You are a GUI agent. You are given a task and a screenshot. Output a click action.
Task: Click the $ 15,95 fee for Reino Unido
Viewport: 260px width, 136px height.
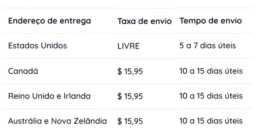point(130,96)
